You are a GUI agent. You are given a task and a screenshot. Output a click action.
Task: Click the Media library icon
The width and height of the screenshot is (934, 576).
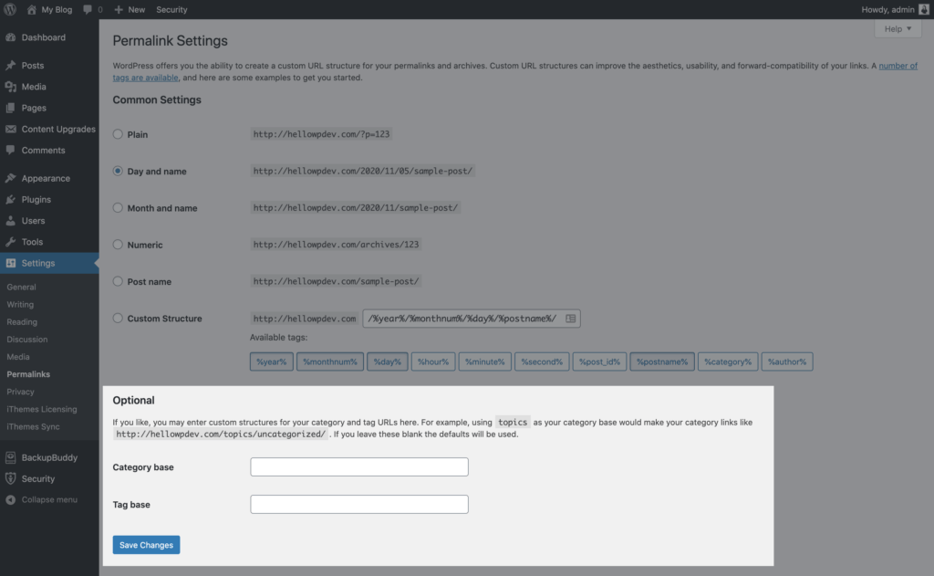coord(11,87)
